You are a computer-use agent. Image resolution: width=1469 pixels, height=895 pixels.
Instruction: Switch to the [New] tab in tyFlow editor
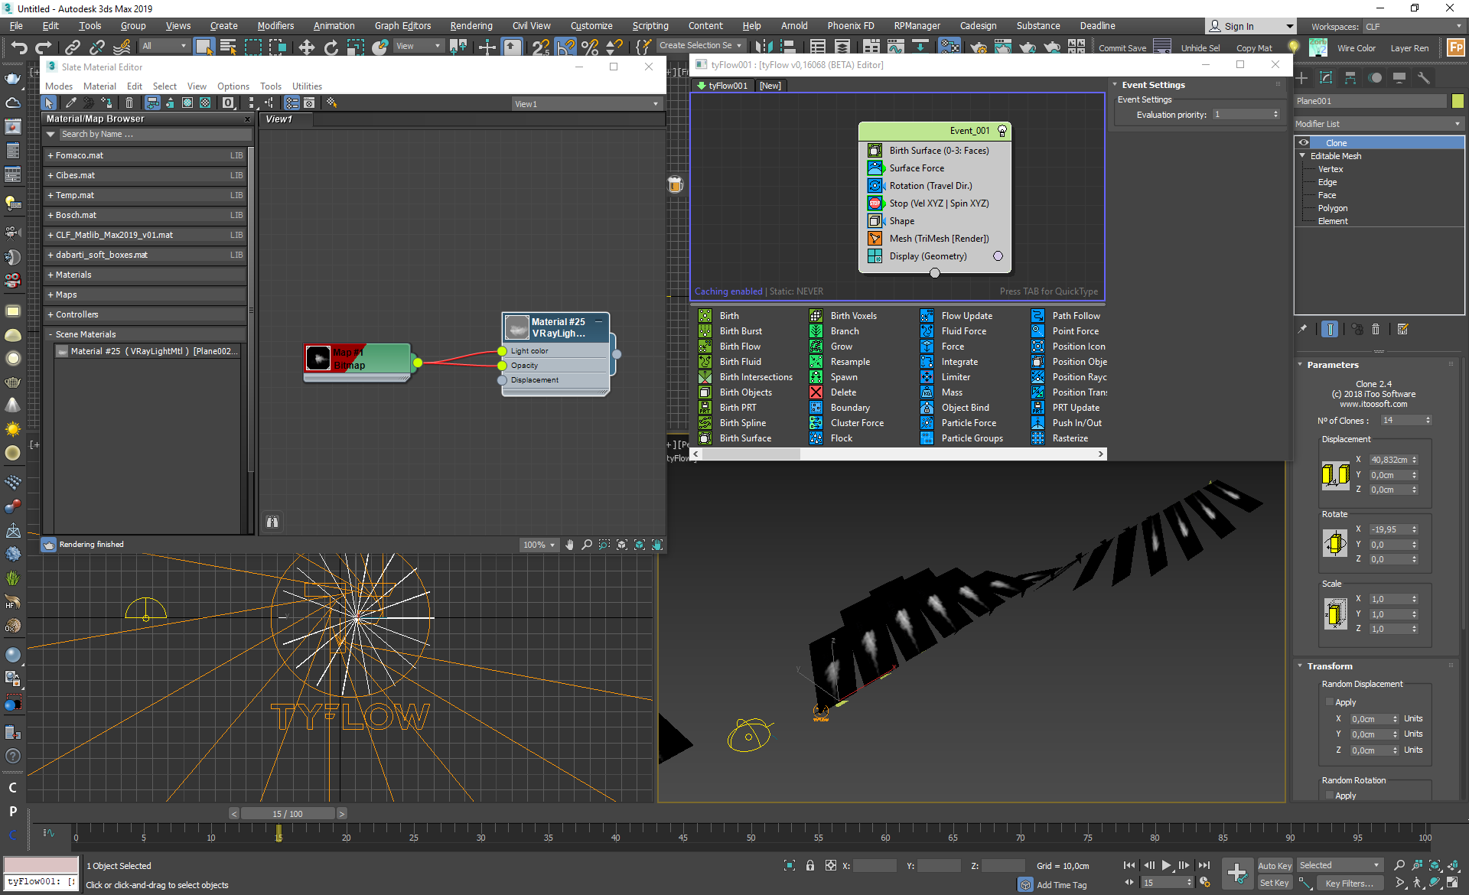click(x=770, y=86)
